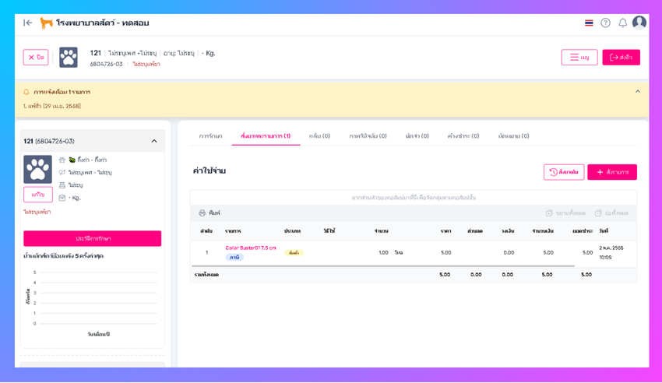Click the X icon on ปิด button
Viewport: 662px width, 383px height.
[31, 58]
